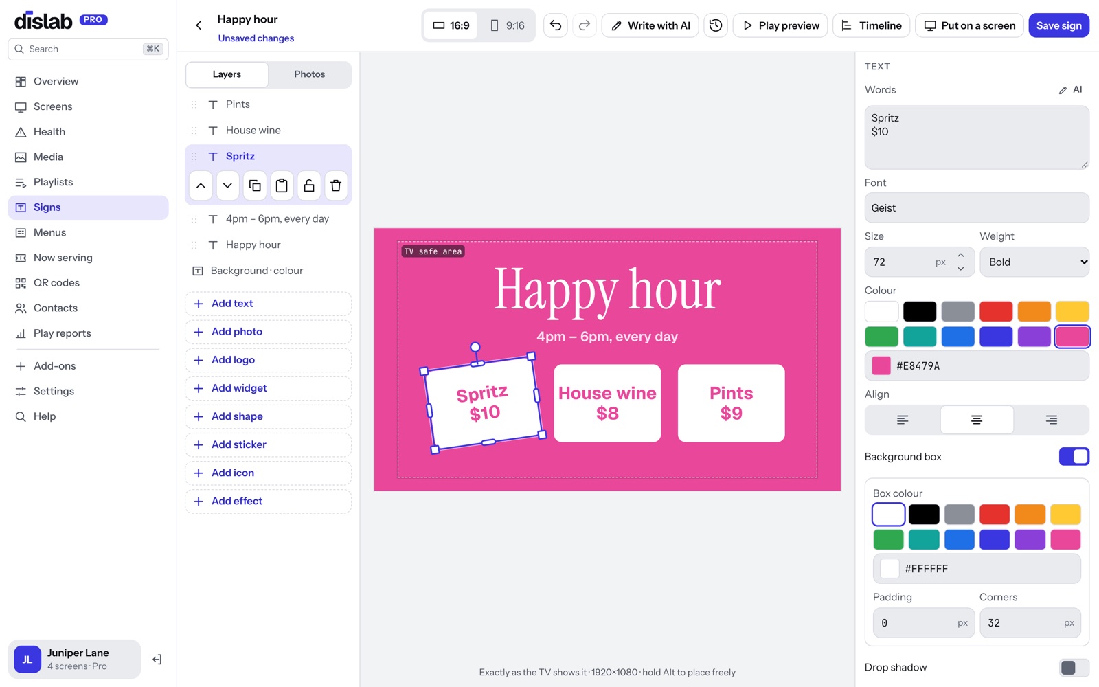The width and height of the screenshot is (1099, 687).
Task: Align text left
Action: pos(903,420)
